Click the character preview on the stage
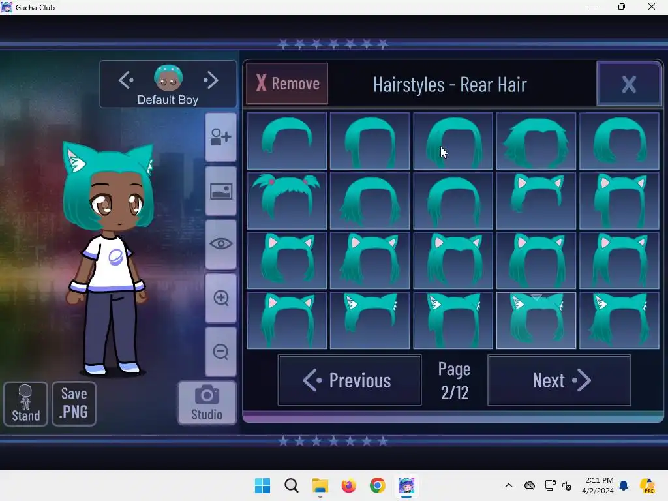This screenshot has width=668, height=501. point(109,260)
